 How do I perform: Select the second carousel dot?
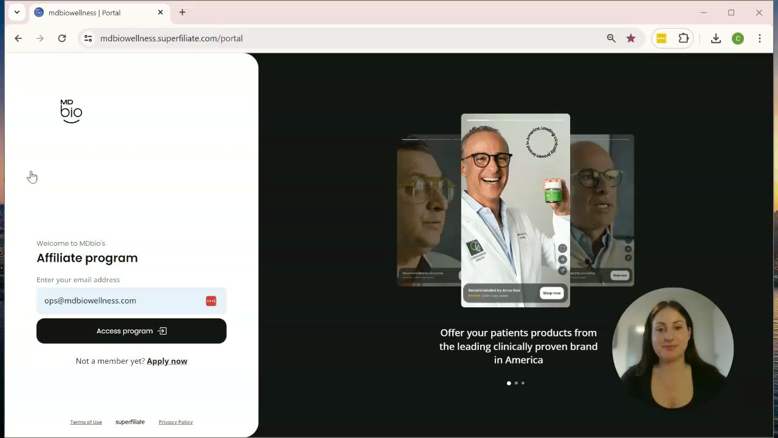coord(516,383)
